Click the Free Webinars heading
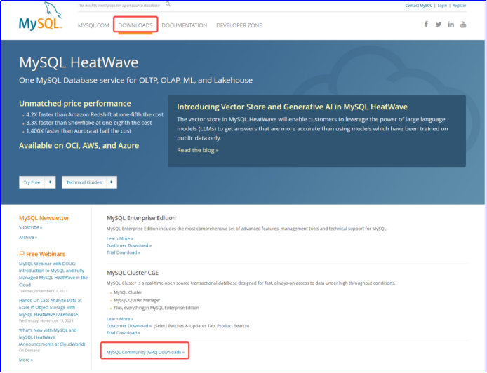The image size is (487, 373). tap(46, 254)
